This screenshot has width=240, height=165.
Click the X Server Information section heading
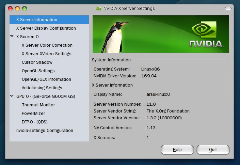click(x=112, y=85)
